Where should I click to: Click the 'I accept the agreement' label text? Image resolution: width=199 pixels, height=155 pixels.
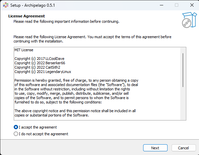38,127
